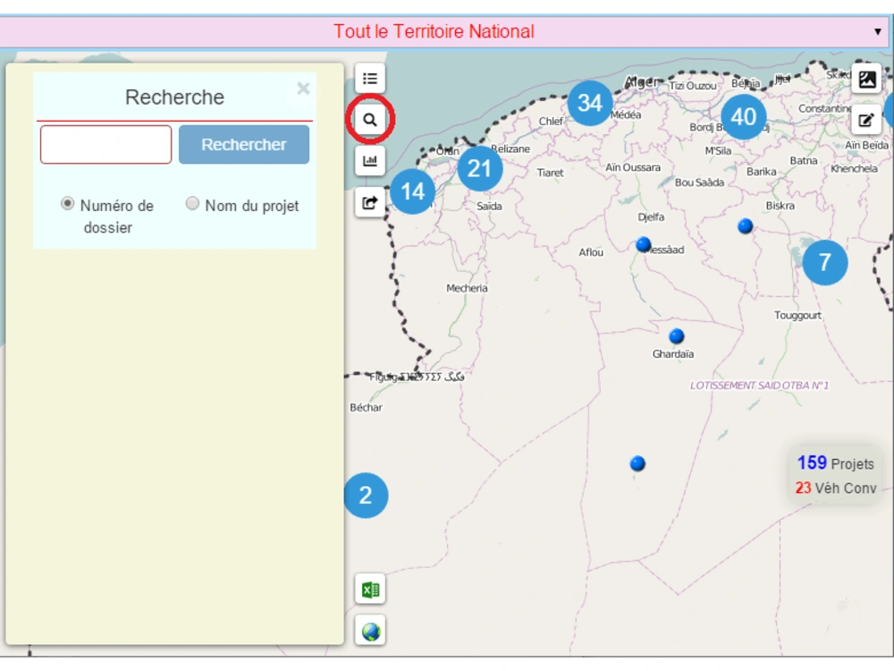Screen dimensions: 894x671
Task: Close the Recherche panel
Action: 303,89
